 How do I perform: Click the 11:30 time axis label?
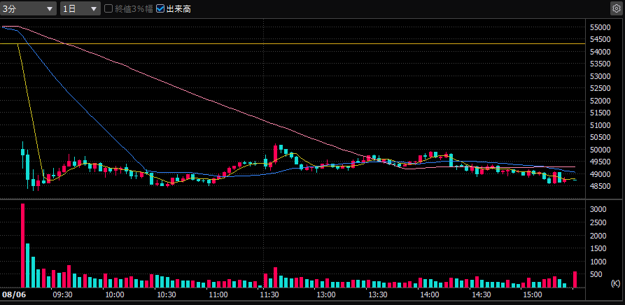[x=269, y=295]
